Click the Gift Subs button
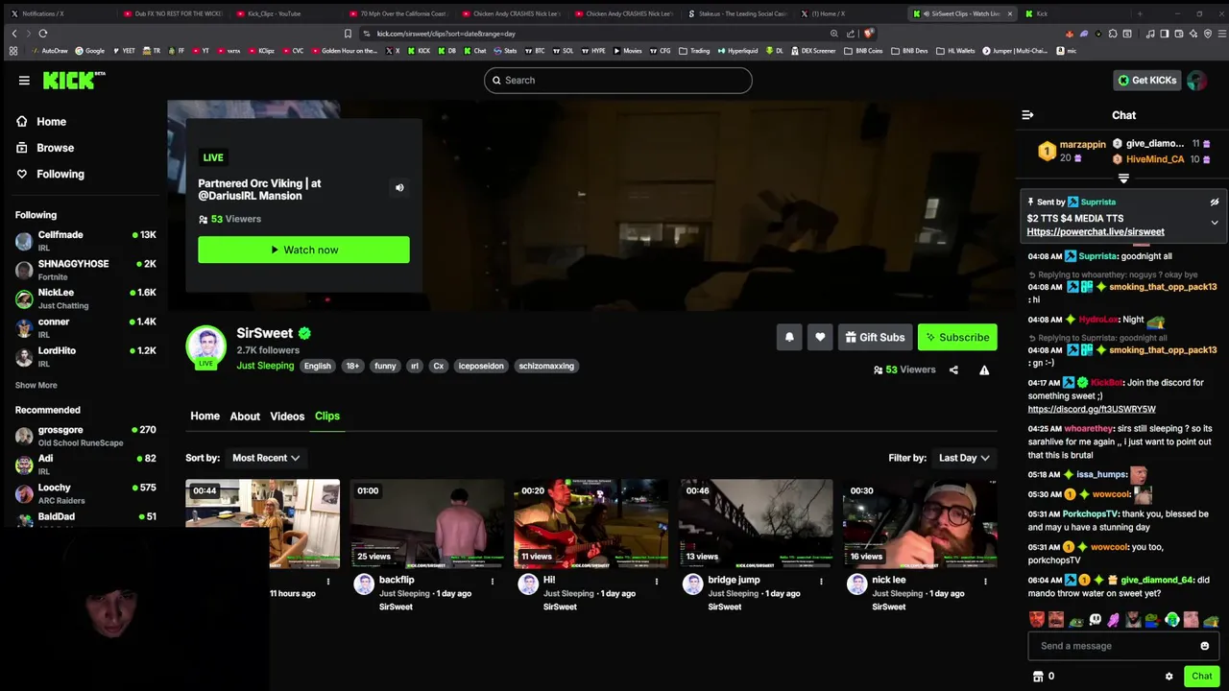Screen dimensions: 1229x691 875,337
